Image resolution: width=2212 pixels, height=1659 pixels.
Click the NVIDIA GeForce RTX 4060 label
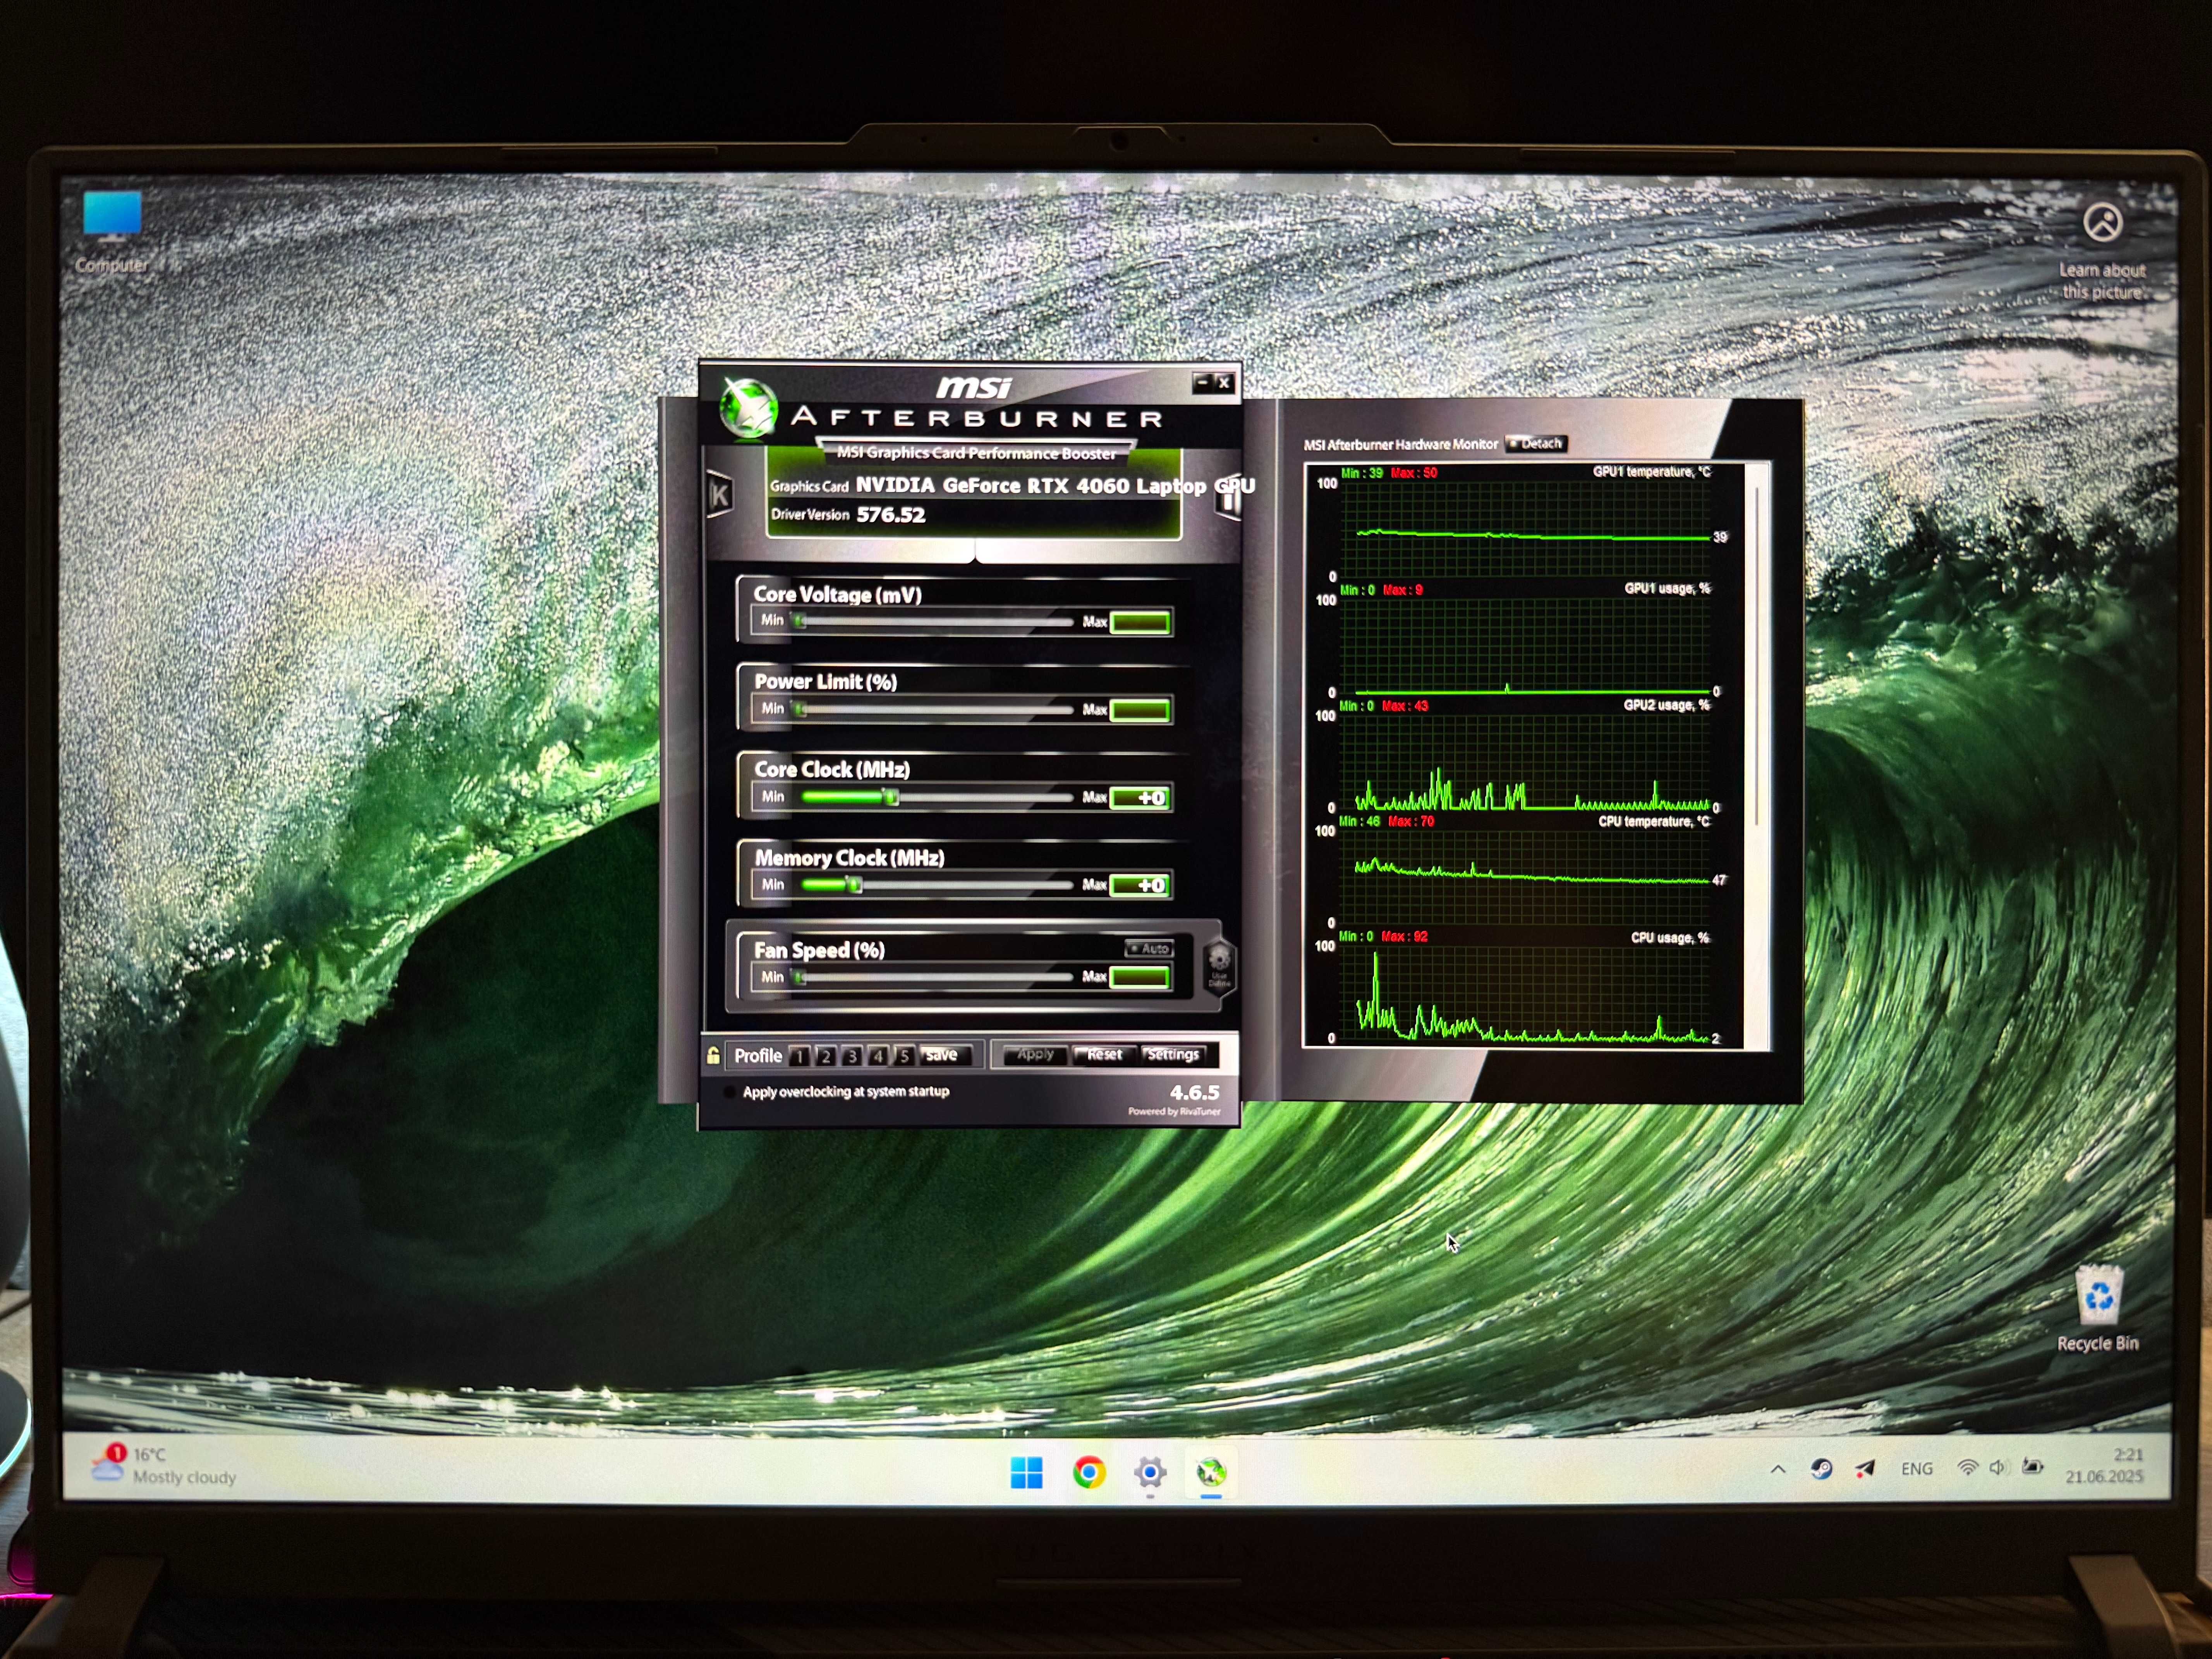[1055, 486]
